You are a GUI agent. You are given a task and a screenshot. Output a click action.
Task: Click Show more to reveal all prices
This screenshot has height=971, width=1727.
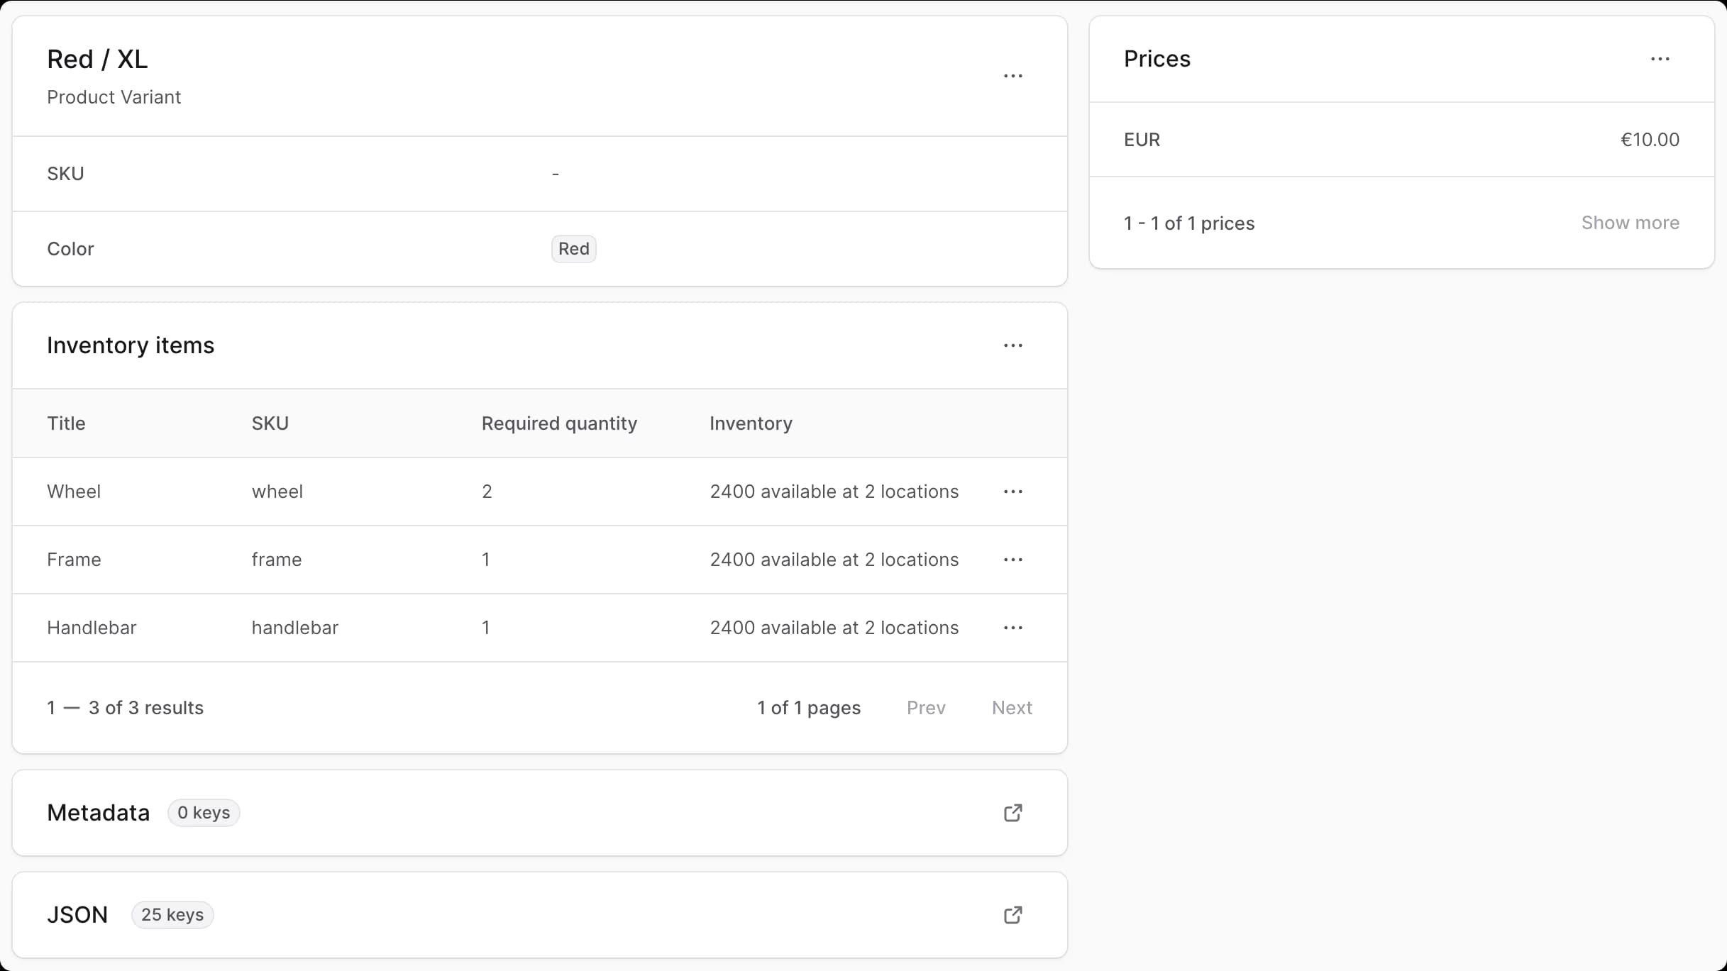click(1631, 223)
